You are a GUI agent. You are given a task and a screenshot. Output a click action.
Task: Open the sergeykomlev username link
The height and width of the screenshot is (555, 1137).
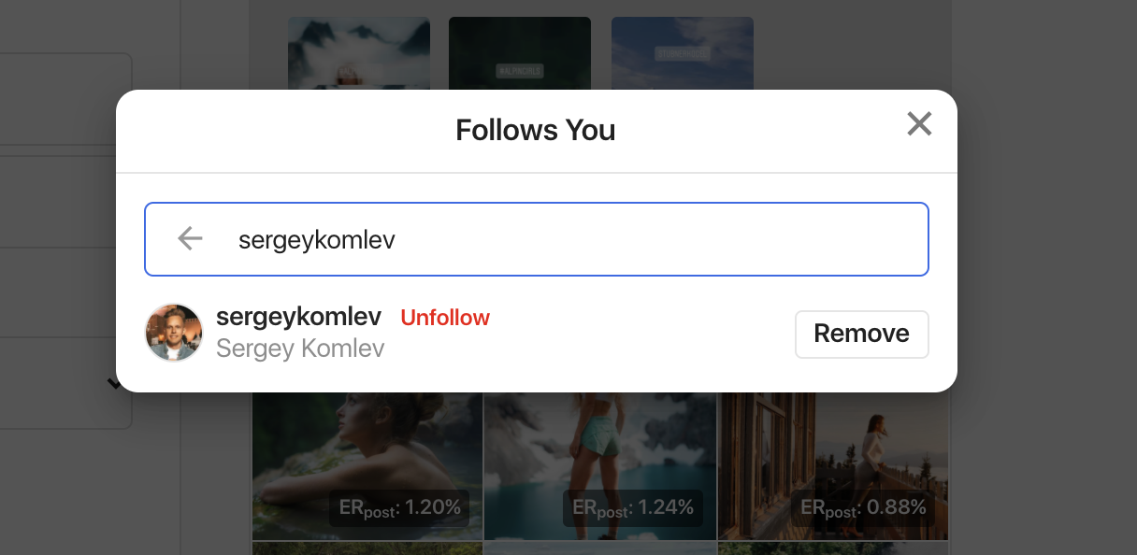[298, 317]
